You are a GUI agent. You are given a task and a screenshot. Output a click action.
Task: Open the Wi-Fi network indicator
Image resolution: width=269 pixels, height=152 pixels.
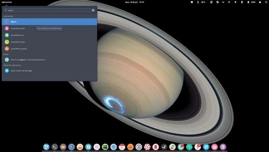(x=236, y=2)
